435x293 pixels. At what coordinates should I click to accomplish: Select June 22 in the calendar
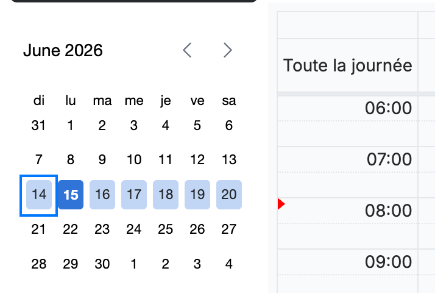click(x=71, y=230)
